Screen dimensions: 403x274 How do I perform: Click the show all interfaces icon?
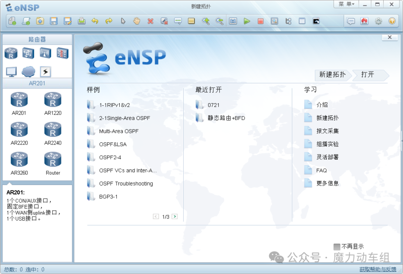tap(288, 21)
